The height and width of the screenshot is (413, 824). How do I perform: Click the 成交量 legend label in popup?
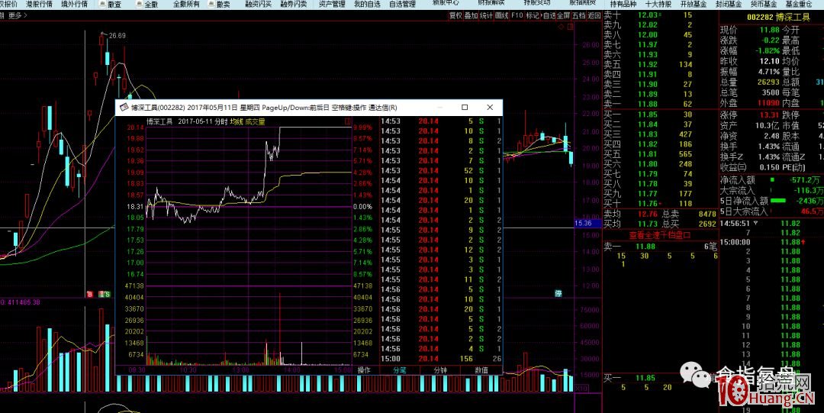[255, 121]
